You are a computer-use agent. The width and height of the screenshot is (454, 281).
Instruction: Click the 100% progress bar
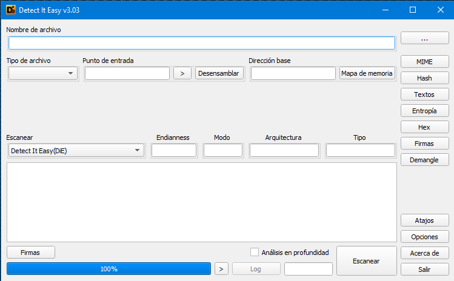[x=109, y=269]
